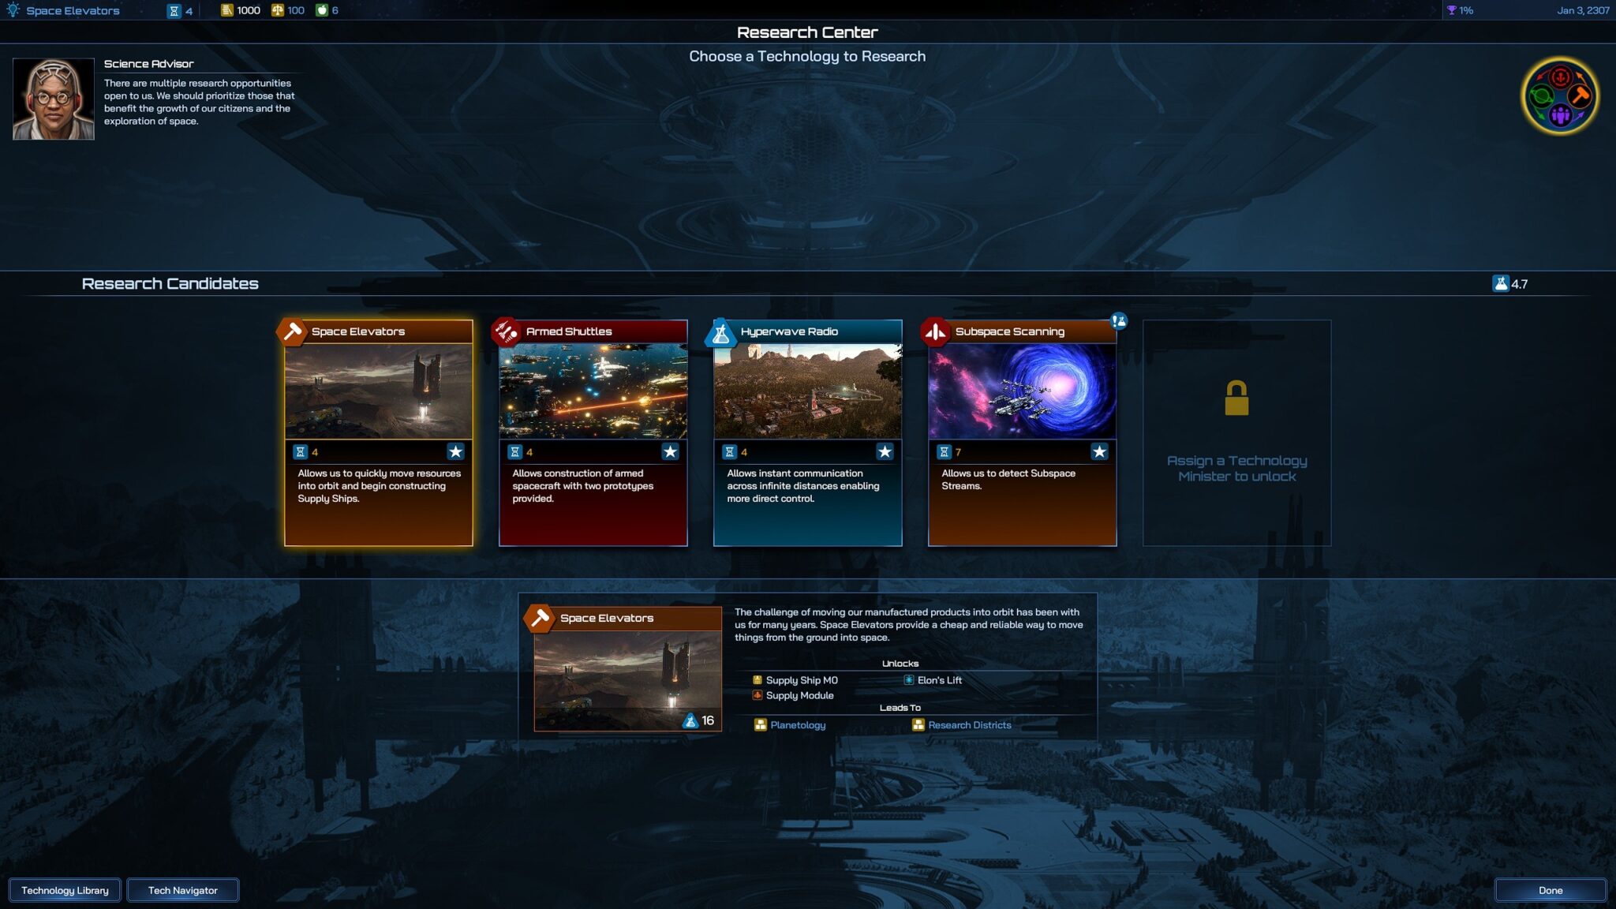1616x909 pixels.
Task: Click the top-right faction emblem icon
Action: [1561, 95]
